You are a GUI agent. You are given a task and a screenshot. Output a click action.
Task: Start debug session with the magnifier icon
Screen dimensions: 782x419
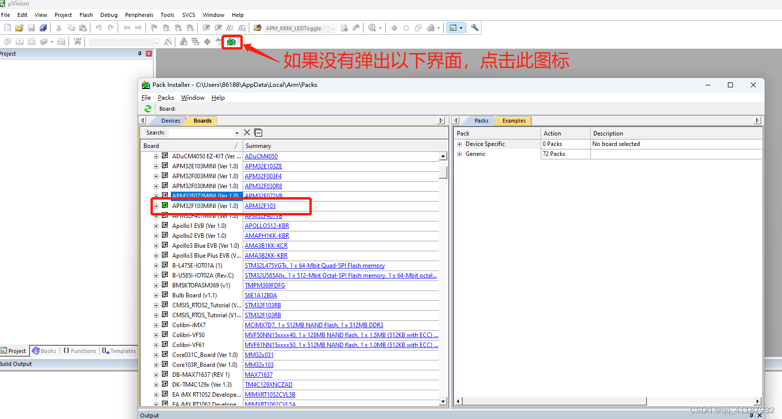(x=372, y=28)
